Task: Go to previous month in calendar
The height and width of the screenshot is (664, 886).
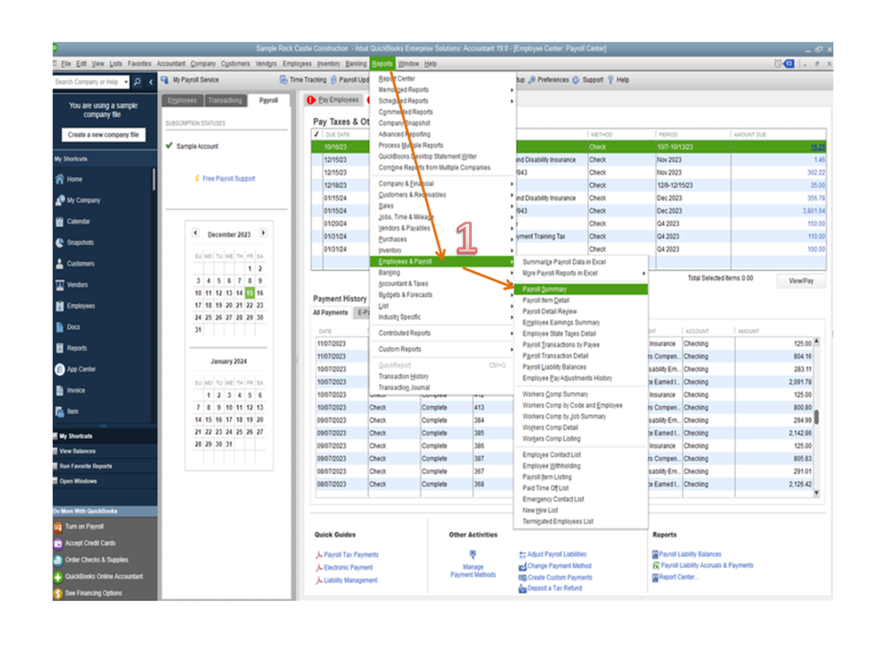Action: tap(195, 233)
